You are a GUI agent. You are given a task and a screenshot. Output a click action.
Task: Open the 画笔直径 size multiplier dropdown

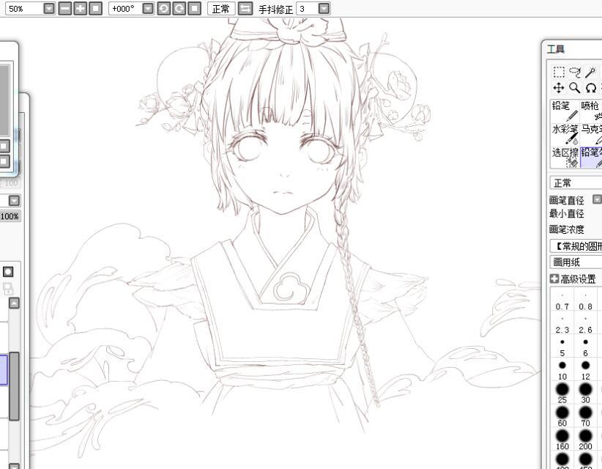(x=597, y=199)
